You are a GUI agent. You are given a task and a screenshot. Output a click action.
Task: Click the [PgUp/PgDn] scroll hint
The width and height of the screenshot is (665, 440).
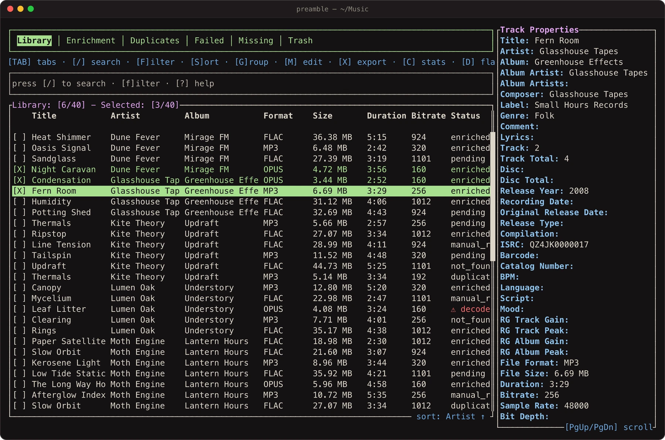click(x=609, y=427)
